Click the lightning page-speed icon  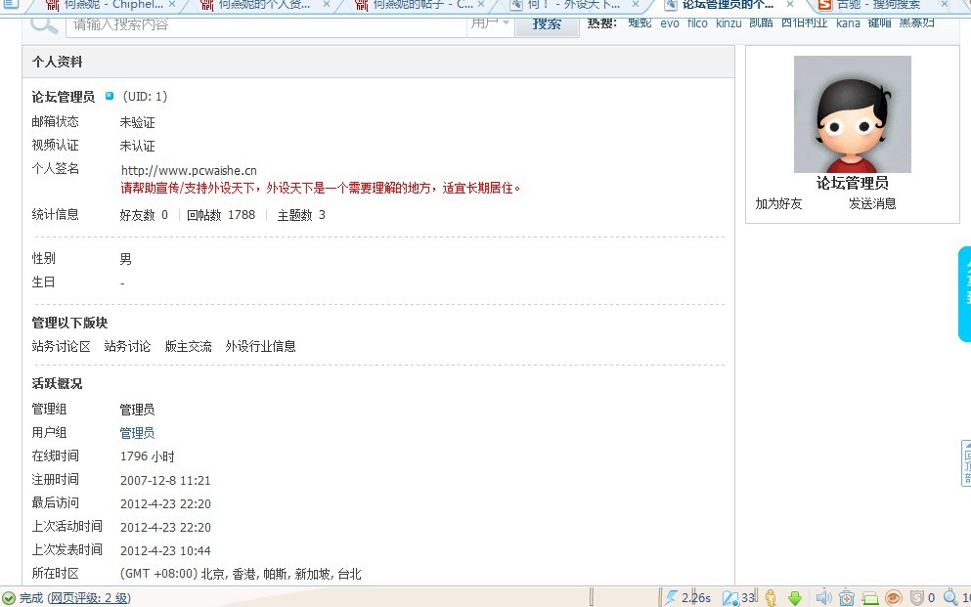click(671, 597)
